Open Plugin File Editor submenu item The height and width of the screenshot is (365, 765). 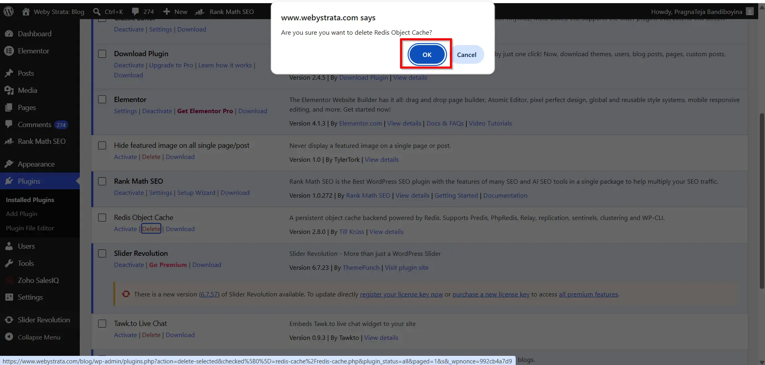[x=30, y=228]
